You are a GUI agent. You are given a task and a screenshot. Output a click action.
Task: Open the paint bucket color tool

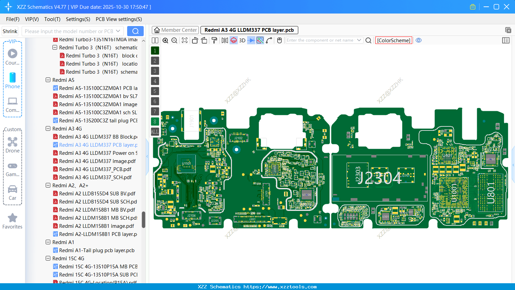coord(214,40)
